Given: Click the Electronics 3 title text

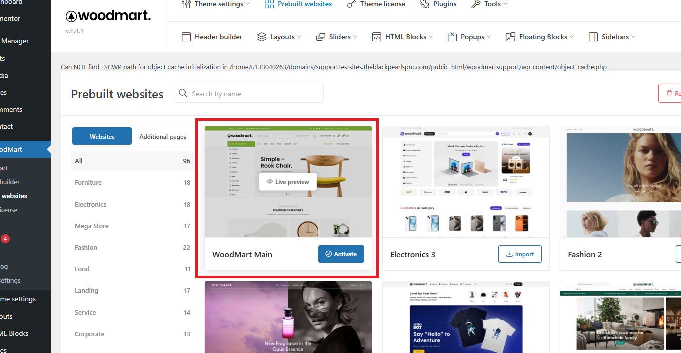Looking at the screenshot, I should tap(413, 254).
